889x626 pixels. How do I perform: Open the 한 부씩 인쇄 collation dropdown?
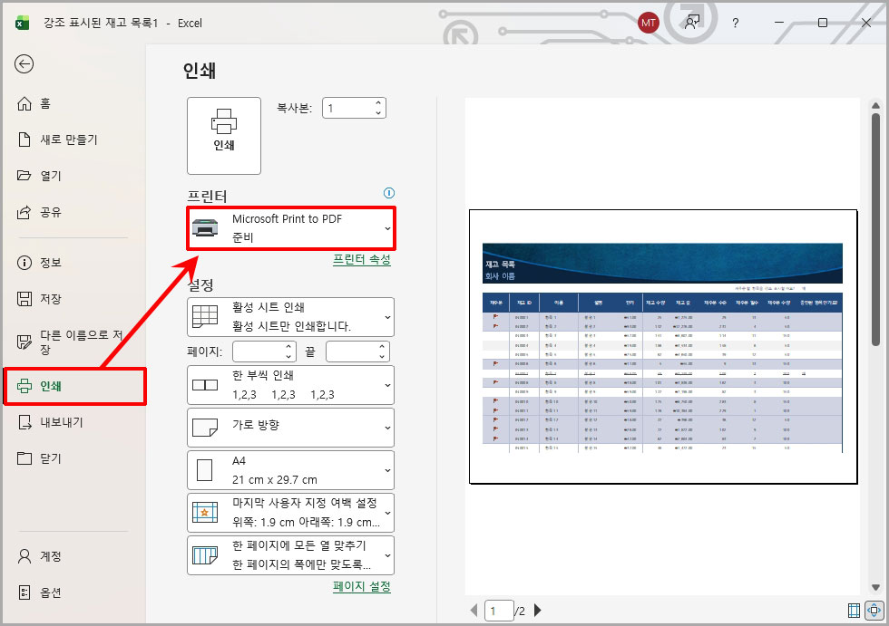[290, 384]
